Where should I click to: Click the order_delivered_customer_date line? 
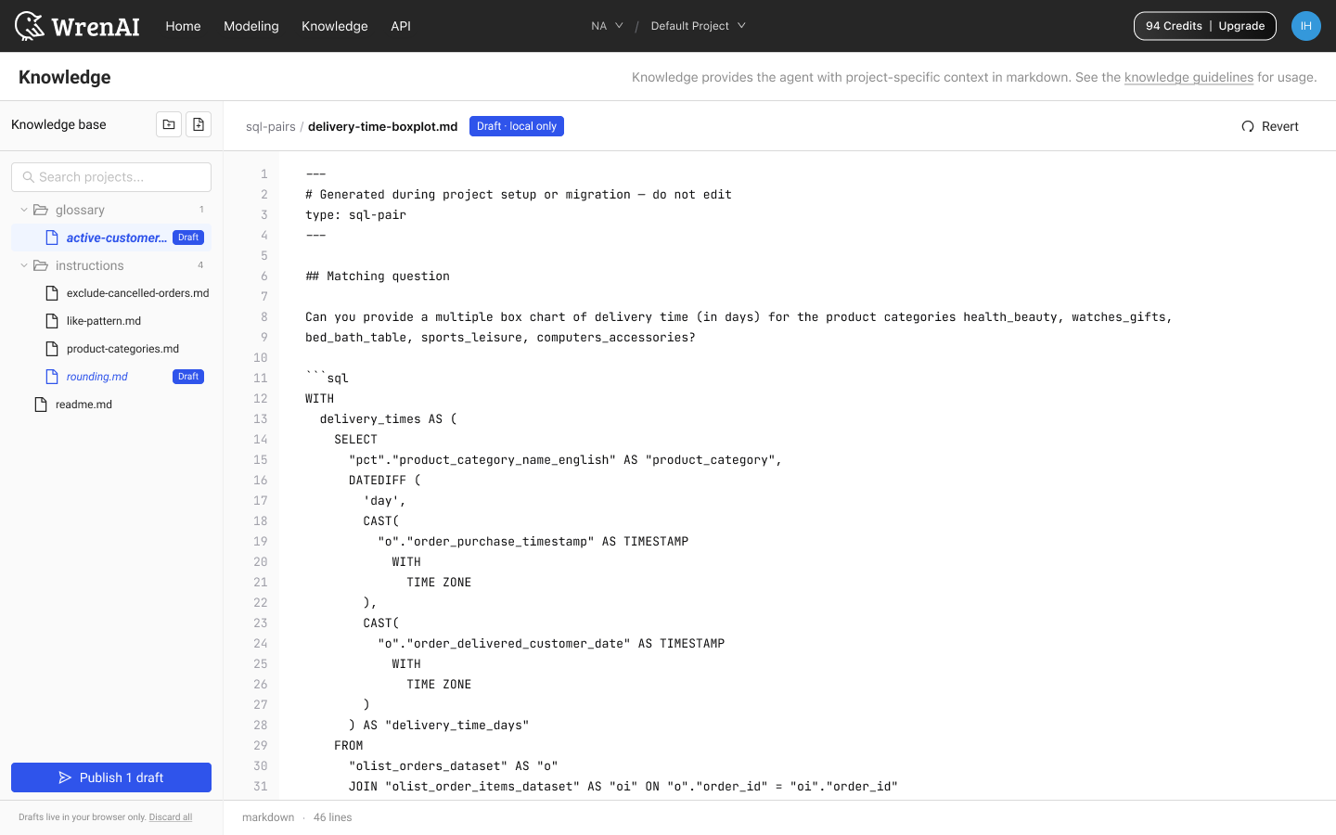pyautogui.click(x=551, y=644)
